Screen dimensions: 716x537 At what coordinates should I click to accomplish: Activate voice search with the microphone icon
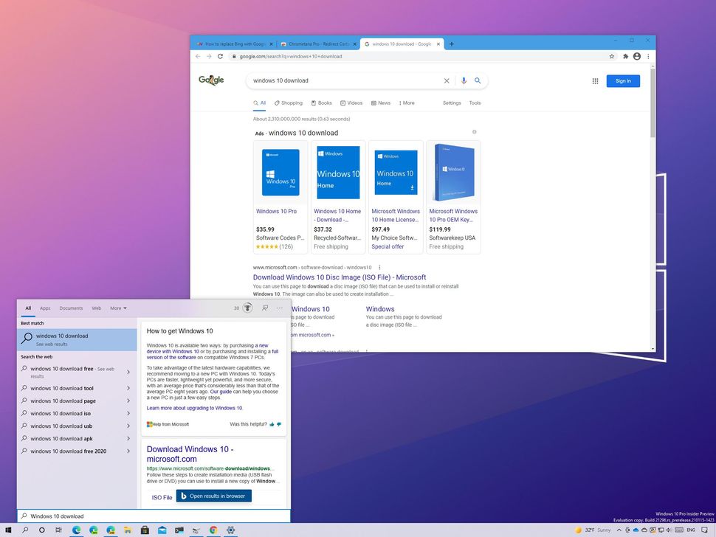[x=464, y=80]
